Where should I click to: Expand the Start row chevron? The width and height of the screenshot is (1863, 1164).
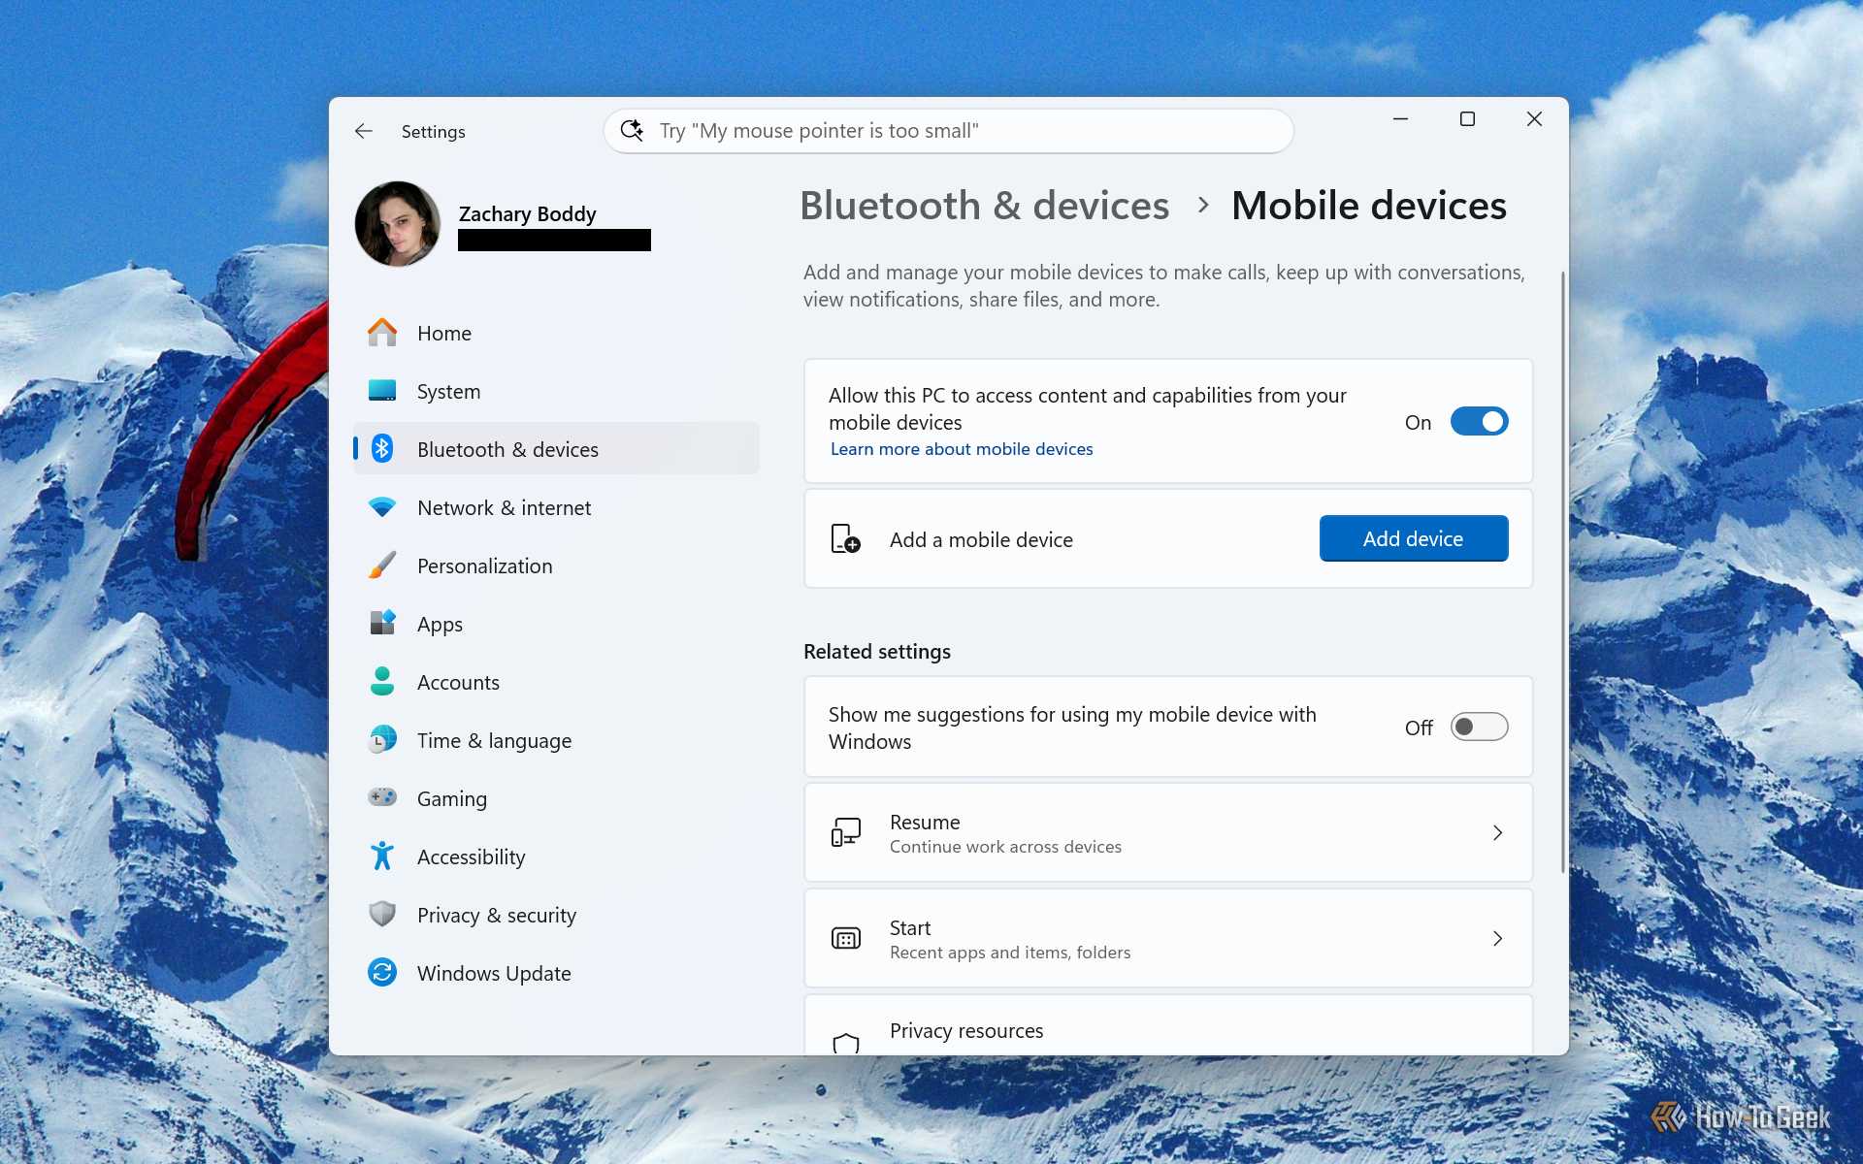pos(1497,938)
